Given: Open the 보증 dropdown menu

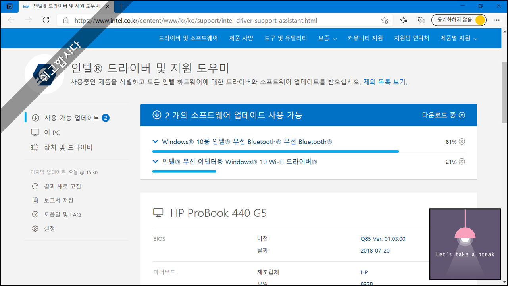Looking at the screenshot, I should coord(327,38).
